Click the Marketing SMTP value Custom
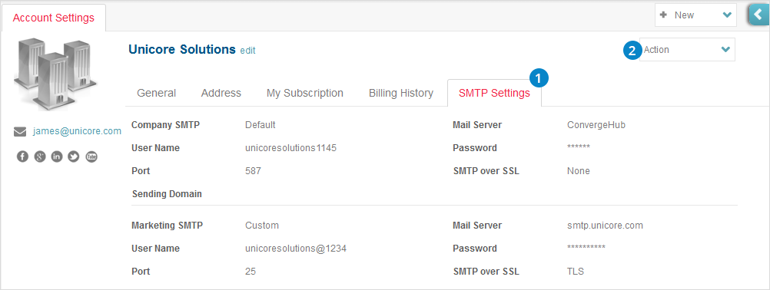The height and width of the screenshot is (290, 770). point(262,226)
